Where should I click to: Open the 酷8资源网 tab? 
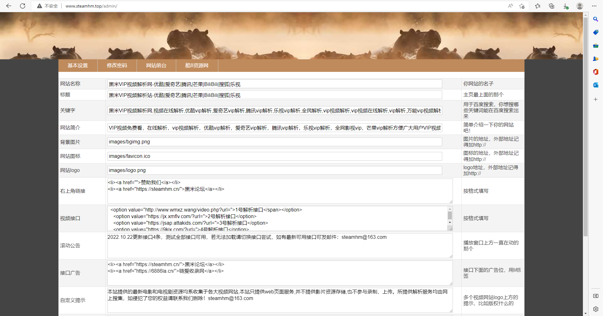197,66
